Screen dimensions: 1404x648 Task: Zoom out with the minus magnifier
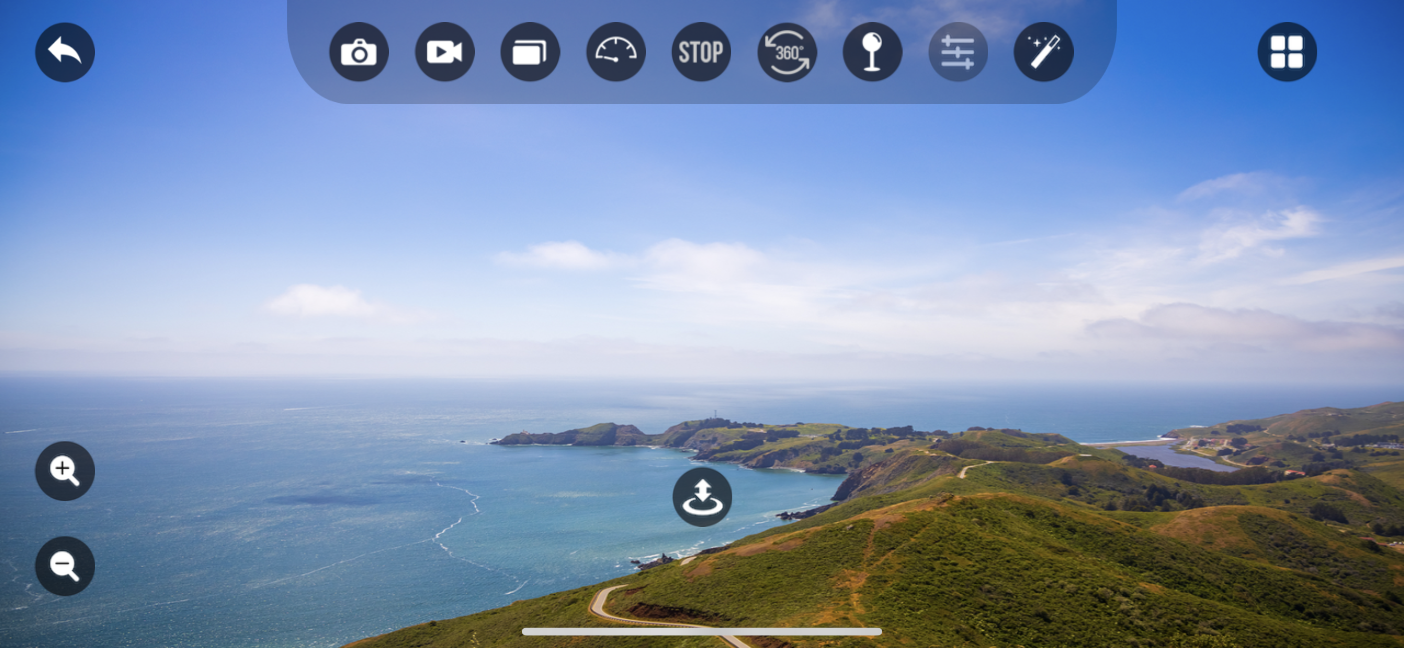tap(65, 566)
